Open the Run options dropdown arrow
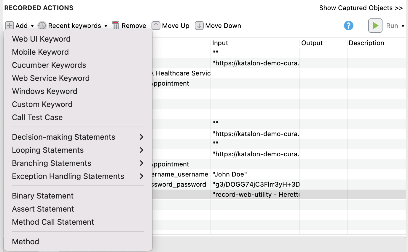This screenshot has width=408, height=252. 403,26
